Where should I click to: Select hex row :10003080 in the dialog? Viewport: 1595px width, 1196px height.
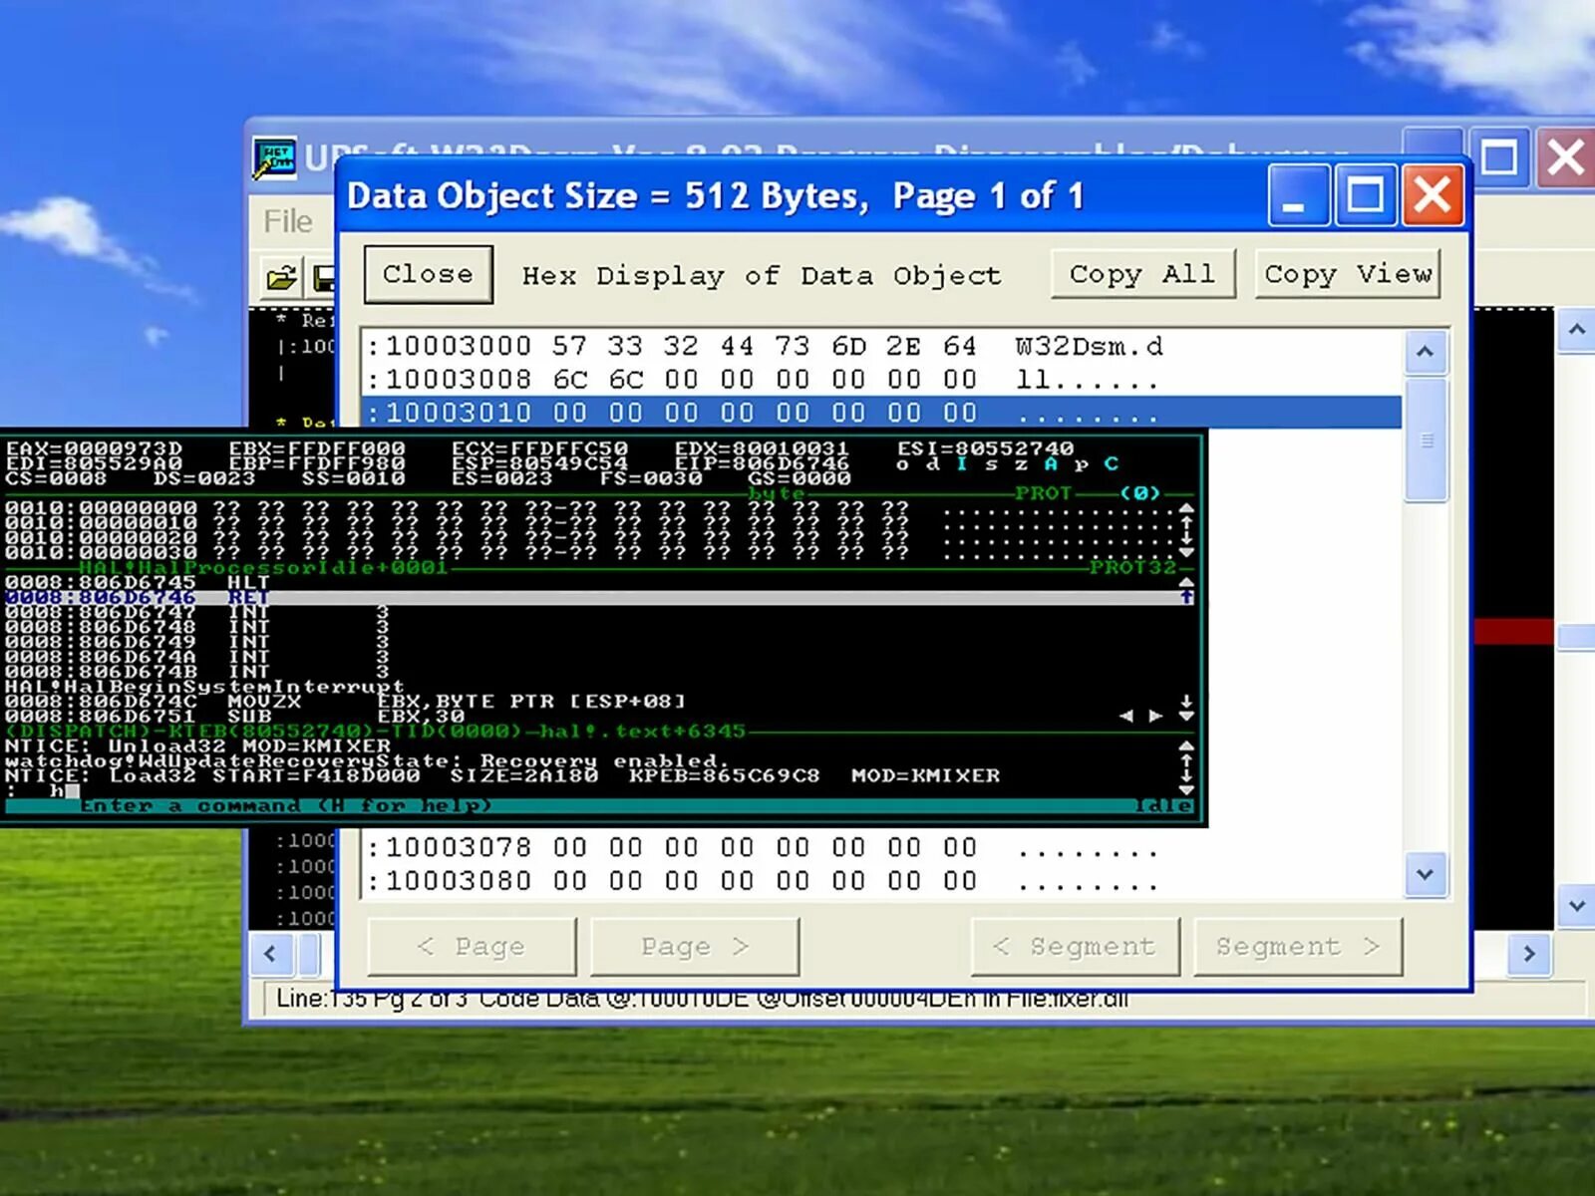tap(881, 881)
